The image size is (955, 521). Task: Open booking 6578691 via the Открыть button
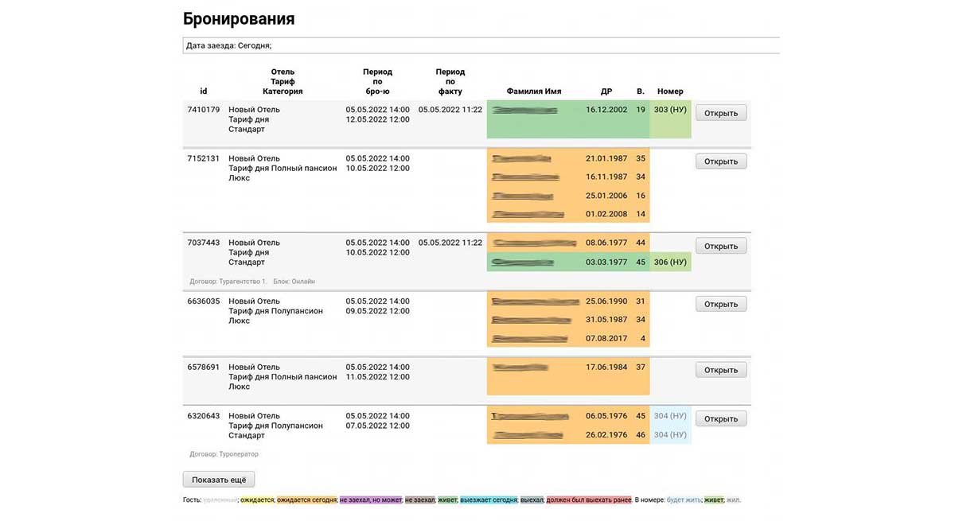(x=721, y=370)
